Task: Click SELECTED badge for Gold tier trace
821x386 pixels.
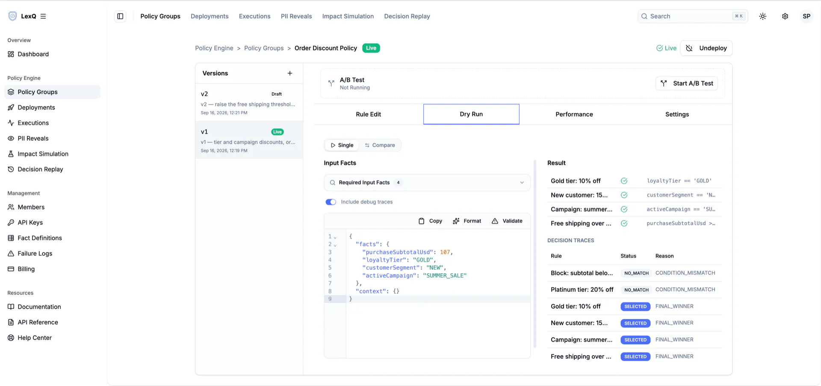Action: point(635,307)
